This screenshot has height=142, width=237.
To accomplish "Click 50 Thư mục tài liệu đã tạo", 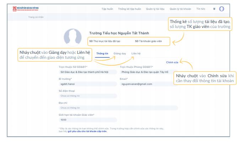I will tap(105, 41).
